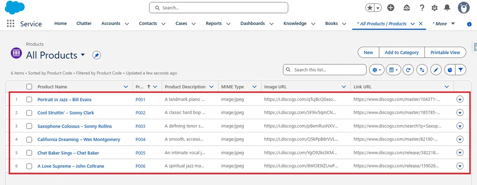The width and height of the screenshot is (477, 185).
Task: Tick the select-all header checkbox
Action: click(29, 87)
